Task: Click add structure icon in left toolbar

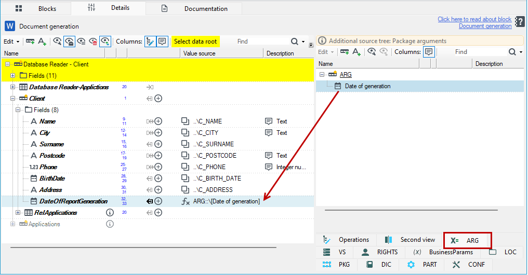Action: click(x=30, y=42)
